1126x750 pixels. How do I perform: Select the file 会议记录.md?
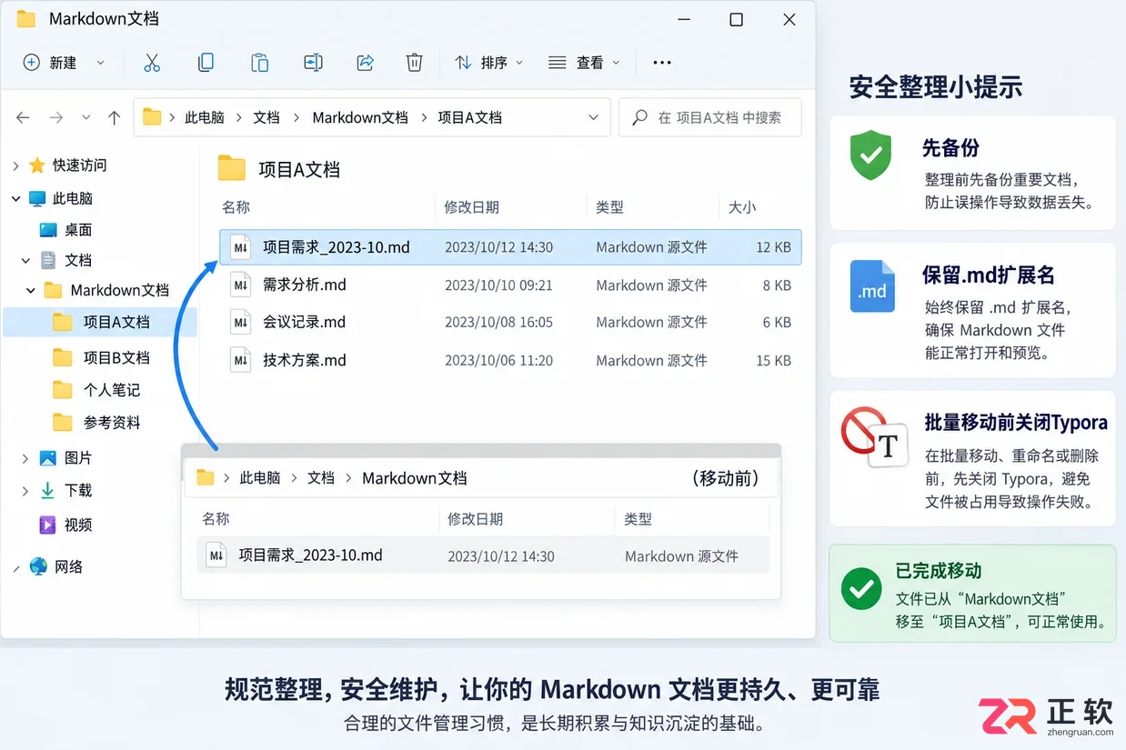pyautogui.click(x=304, y=323)
